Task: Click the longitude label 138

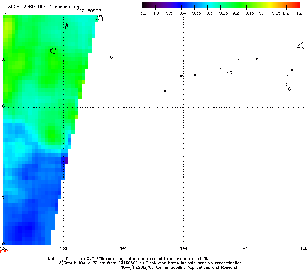Action: 63,248
